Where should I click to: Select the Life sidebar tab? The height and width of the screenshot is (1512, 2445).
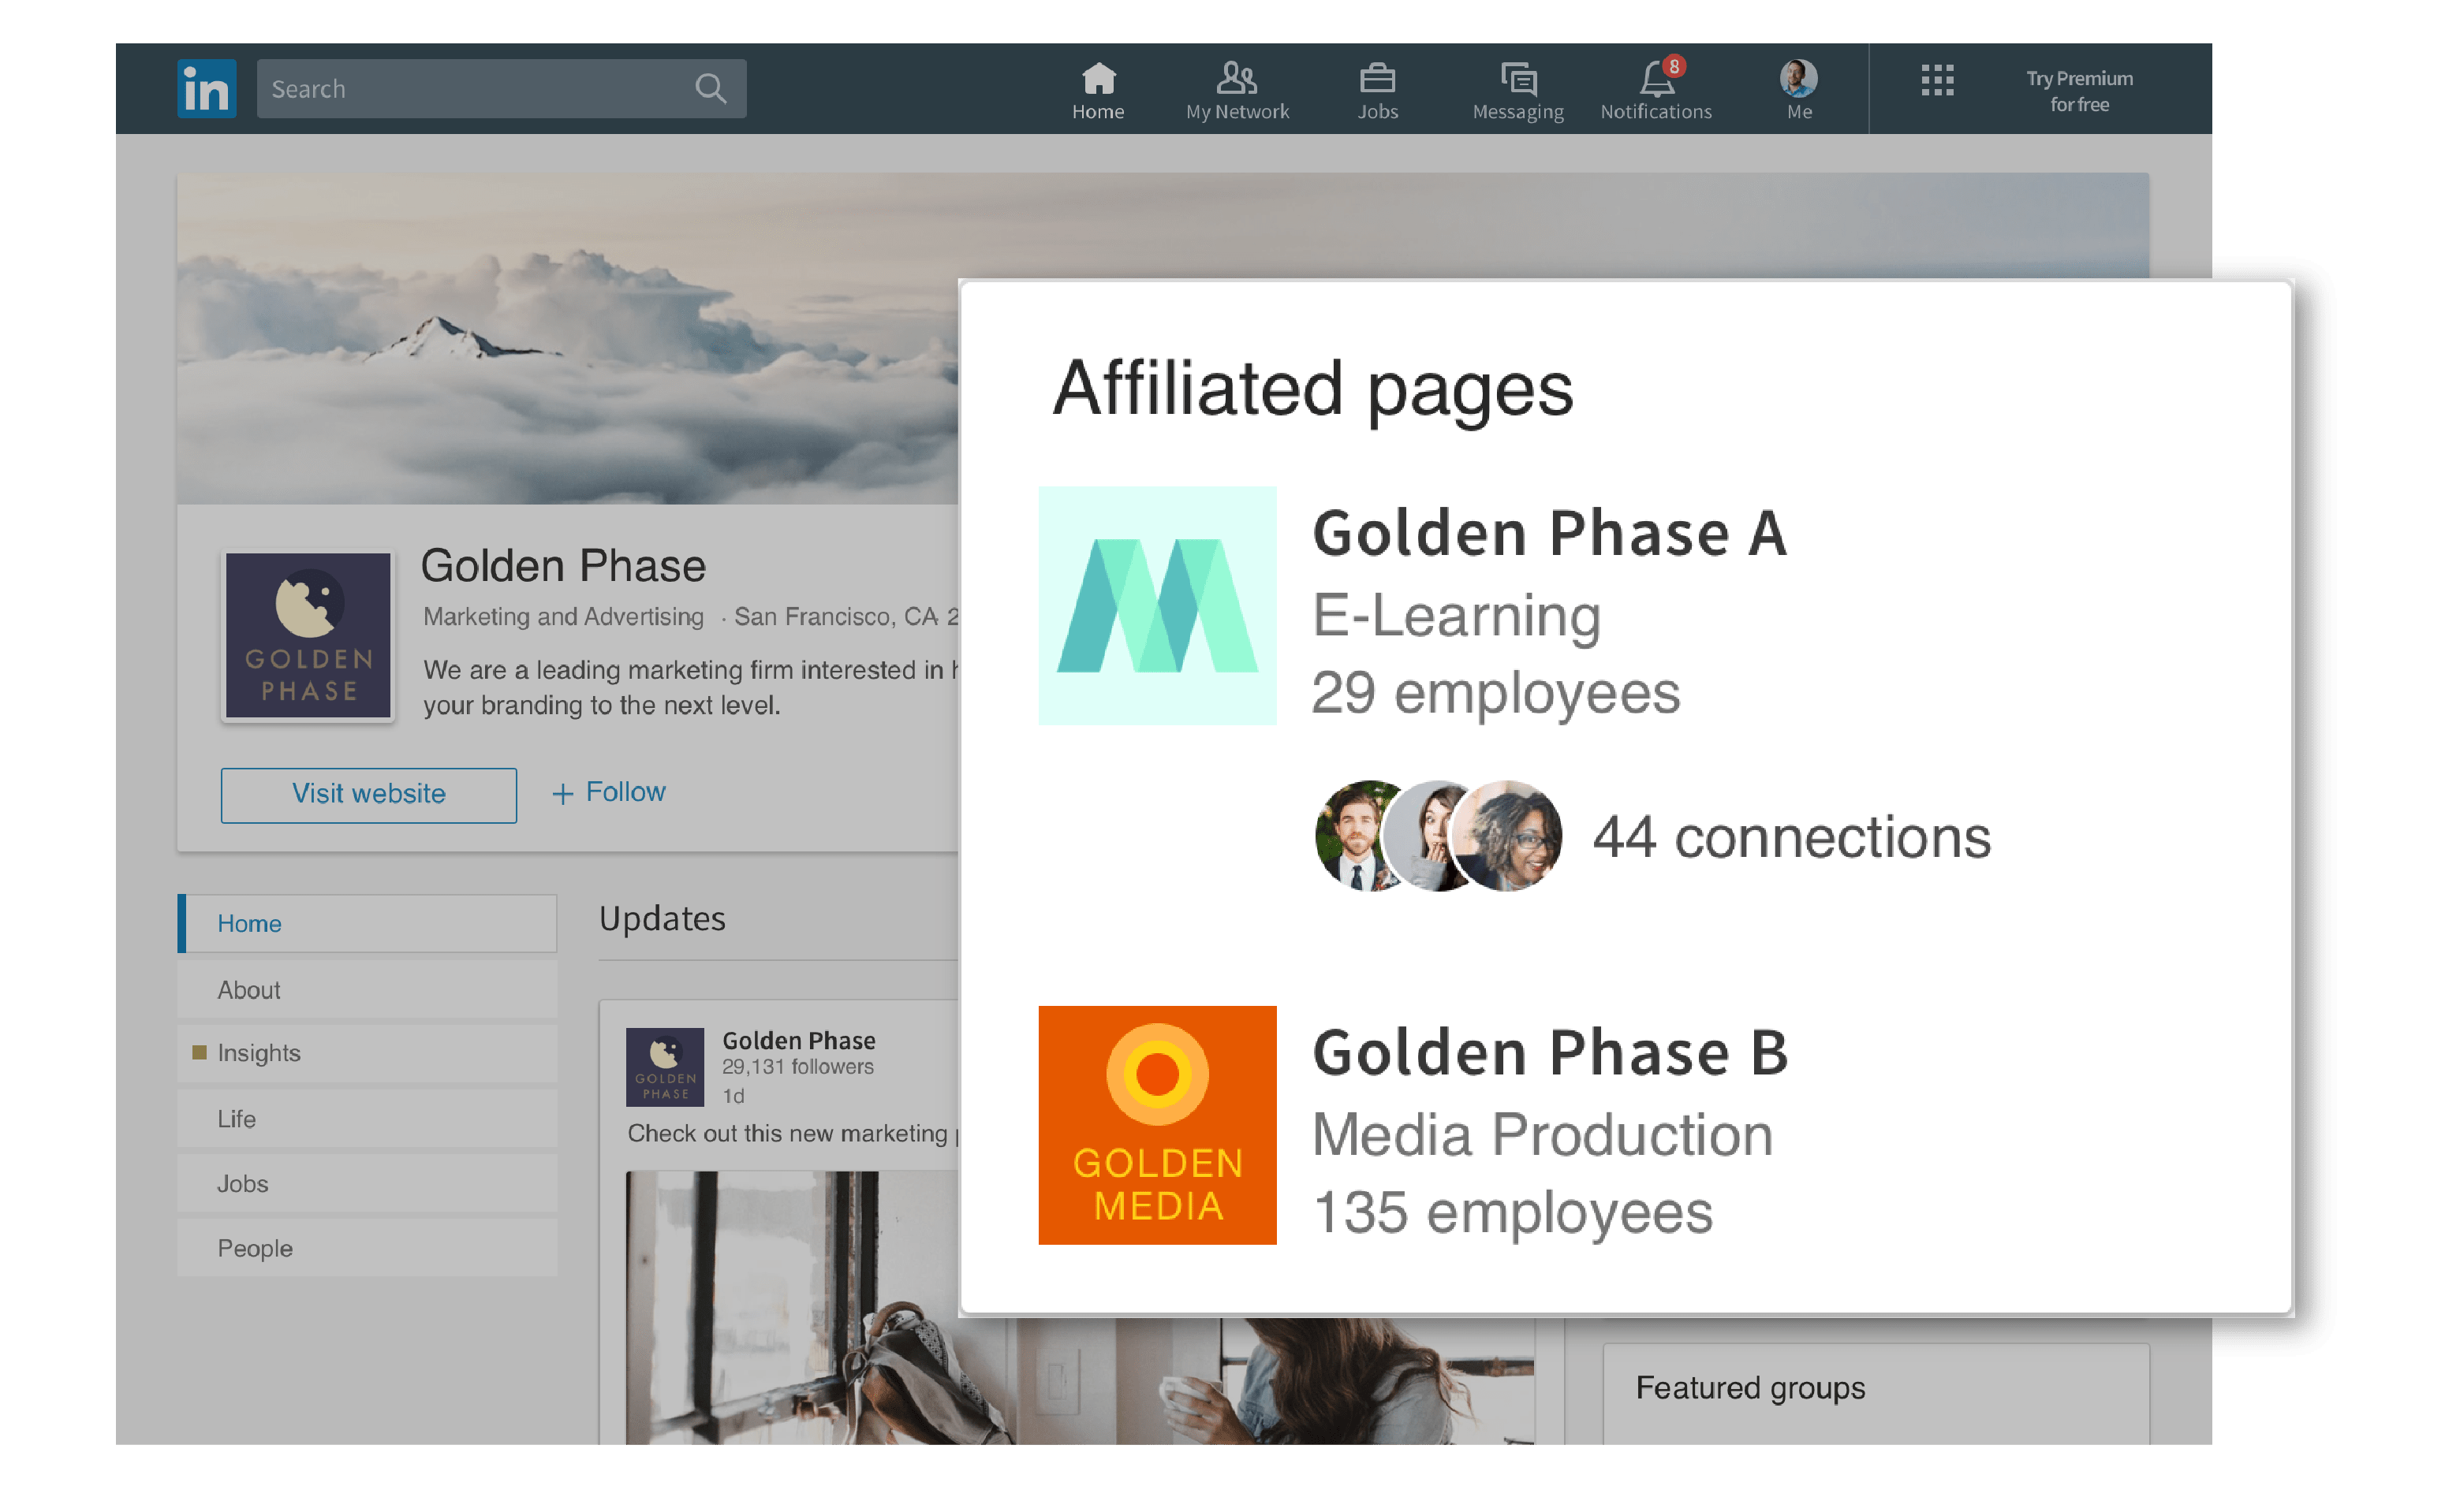(366, 1119)
